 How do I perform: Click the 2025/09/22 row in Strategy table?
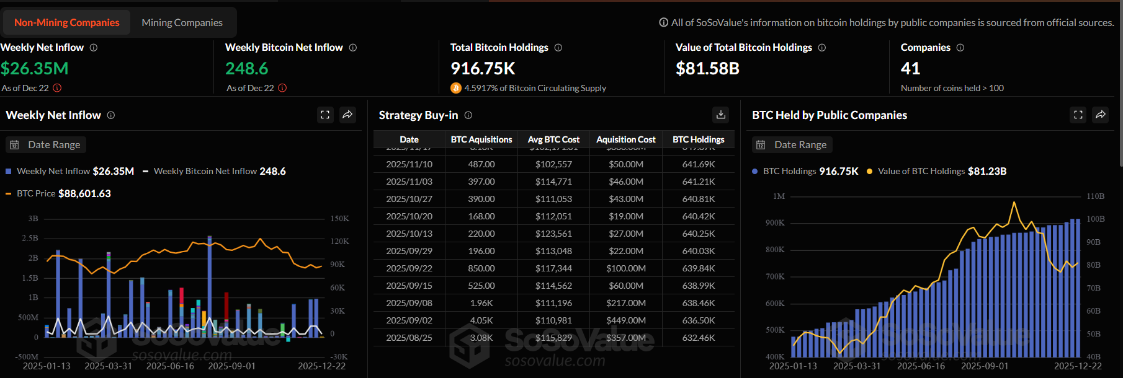[x=409, y=268]
